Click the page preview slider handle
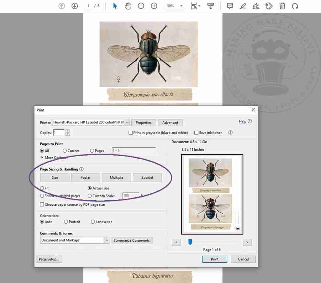This screenshot has height=283, width=321. pos(190,242)
